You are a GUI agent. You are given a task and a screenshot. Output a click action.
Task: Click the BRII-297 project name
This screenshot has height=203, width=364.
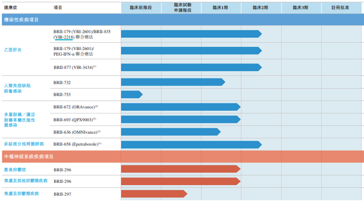(62, 194)
